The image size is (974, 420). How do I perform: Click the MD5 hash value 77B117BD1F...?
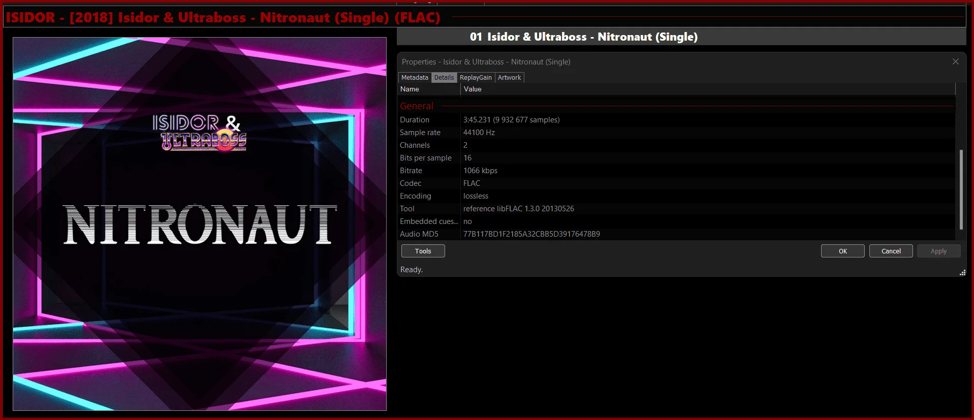click(x=531, y=234)
